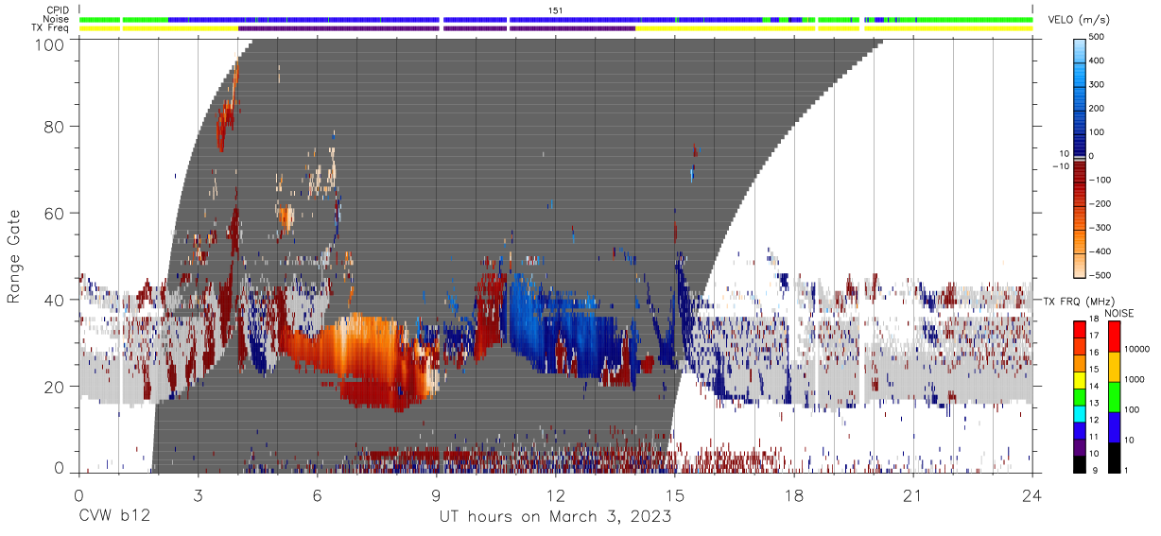The image size is (1161, 536).
Task: Pick the black 9–10 MHz frequency swatch
Action: tap(1081, 462)
